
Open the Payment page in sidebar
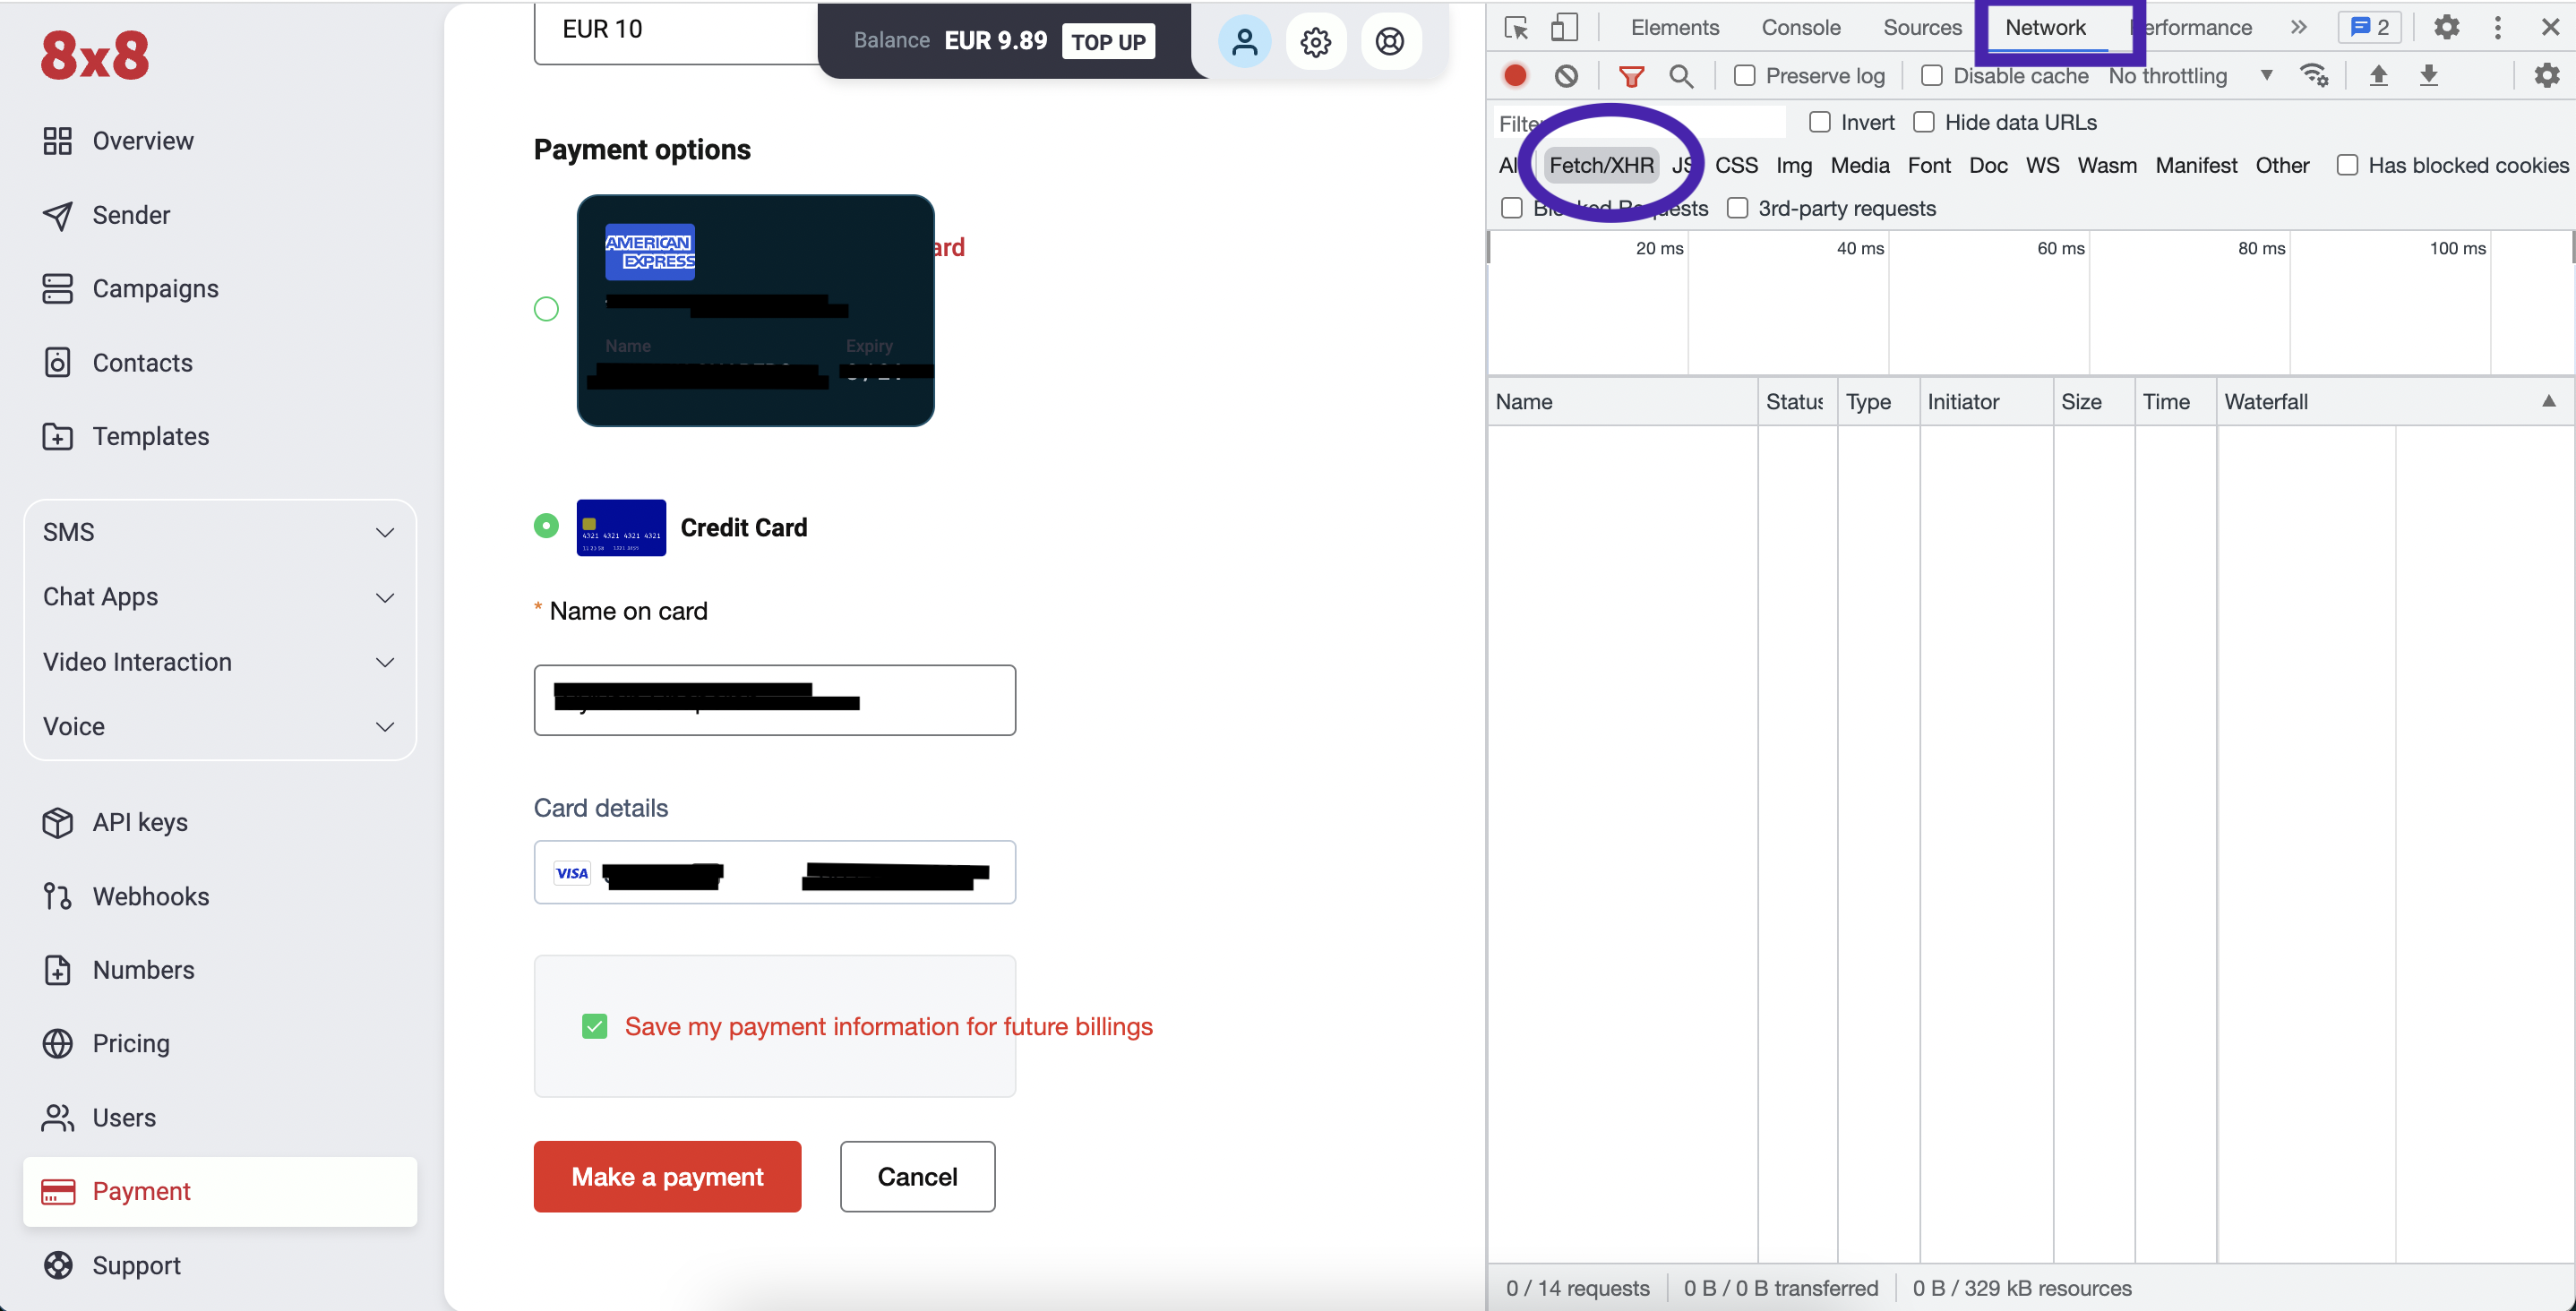pos(219,1191)
